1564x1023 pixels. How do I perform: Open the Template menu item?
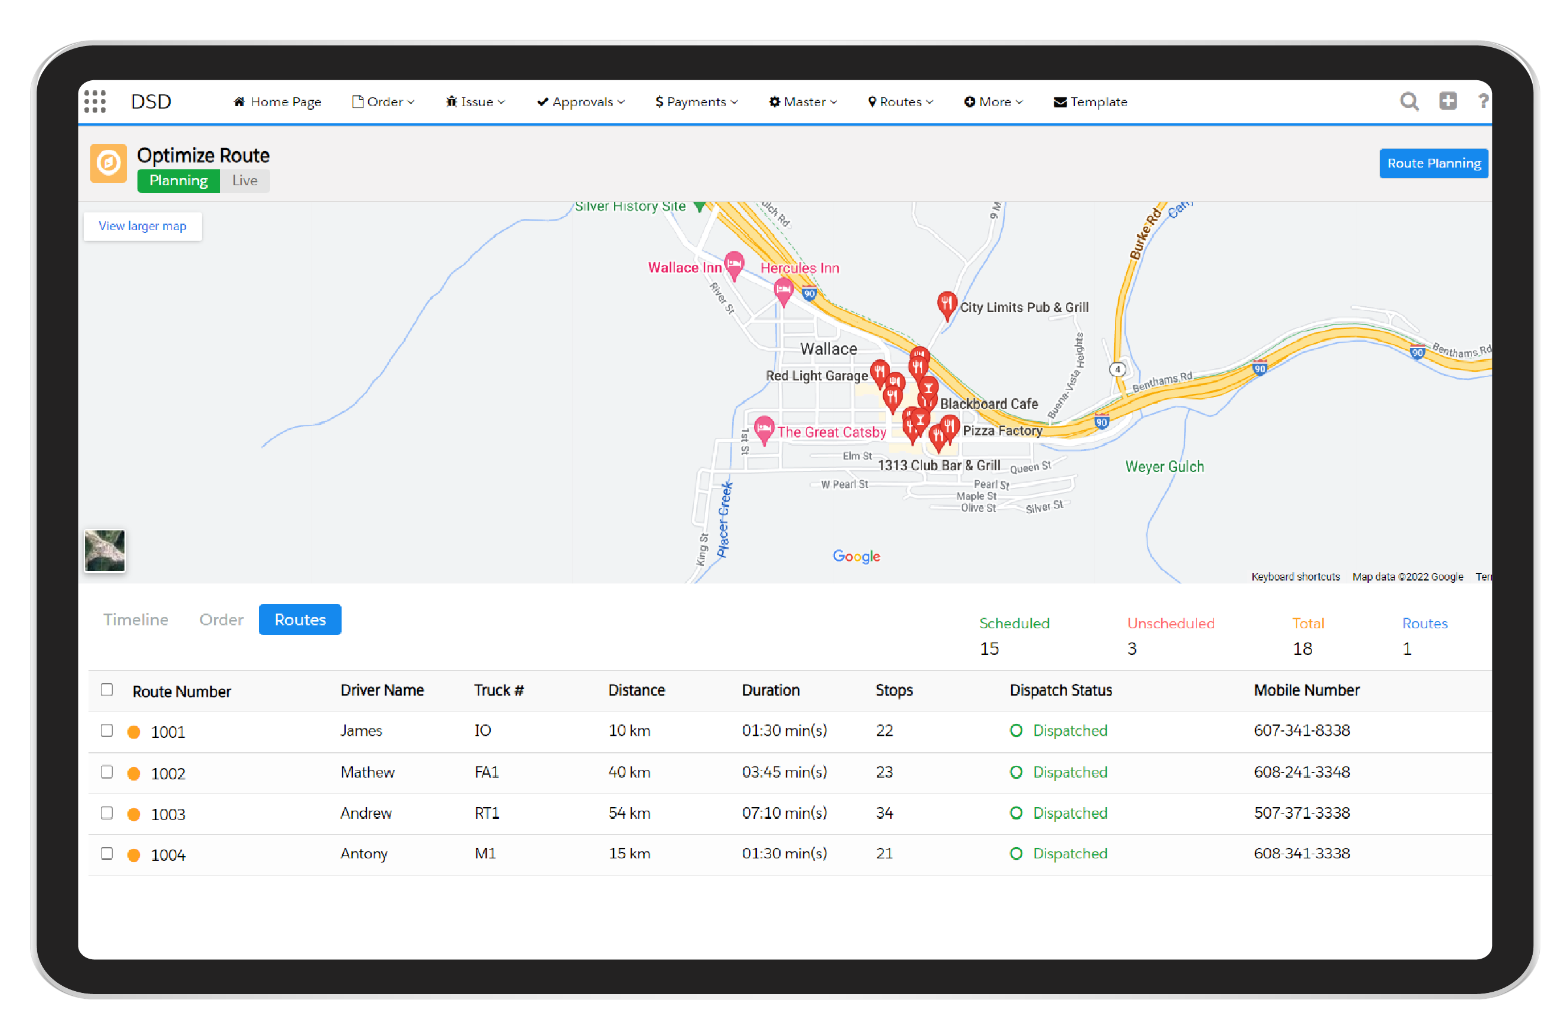pyautogui.click(x=1090, y=101)
